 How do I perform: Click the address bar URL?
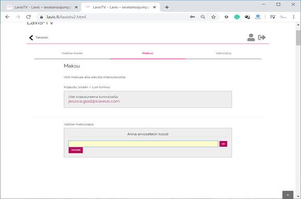pos(67,17)
